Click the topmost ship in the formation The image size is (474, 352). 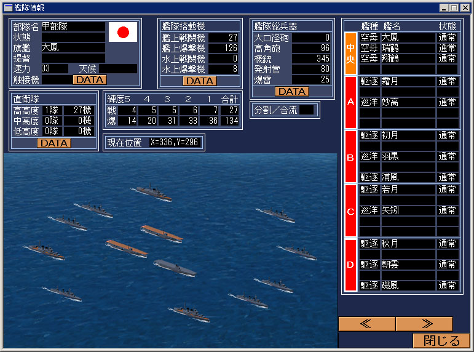pyautogui.click(x=152, y=192)
